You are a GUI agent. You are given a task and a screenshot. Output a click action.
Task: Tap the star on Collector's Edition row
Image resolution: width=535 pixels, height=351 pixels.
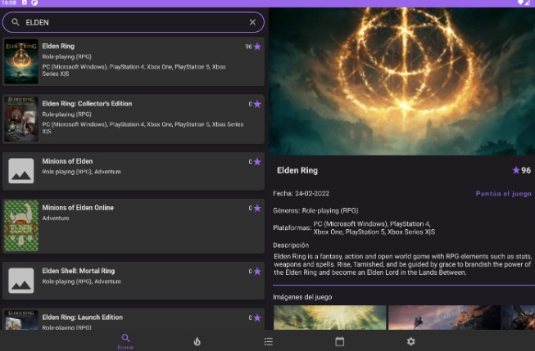(257, 104)
